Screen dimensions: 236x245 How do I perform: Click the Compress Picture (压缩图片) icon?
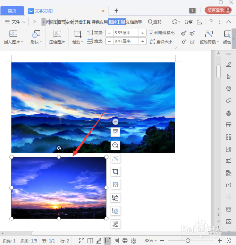(57, 34)
